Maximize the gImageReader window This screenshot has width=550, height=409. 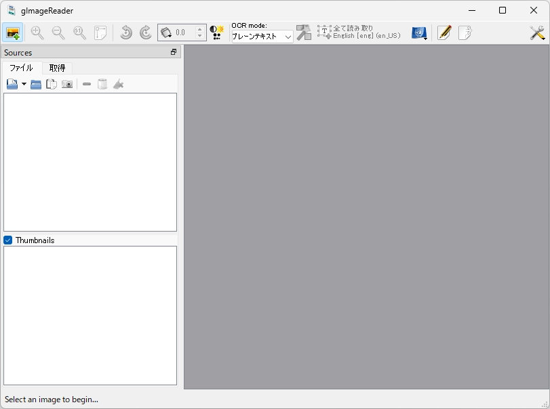pos(503,11)
